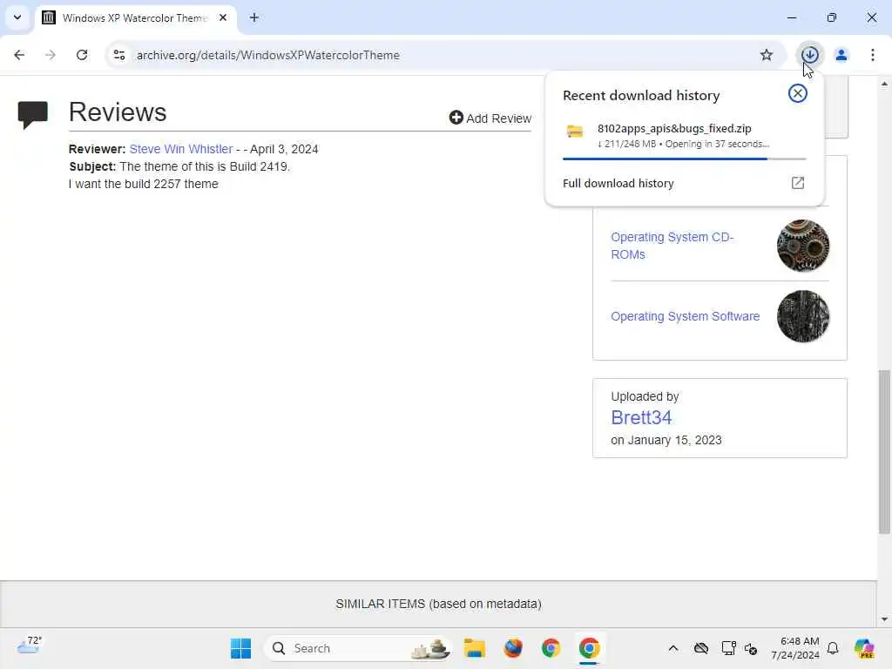Bookmark this page with the star icon
The width and height of the screenshot is (892, 669).
[x=767, y=55]
